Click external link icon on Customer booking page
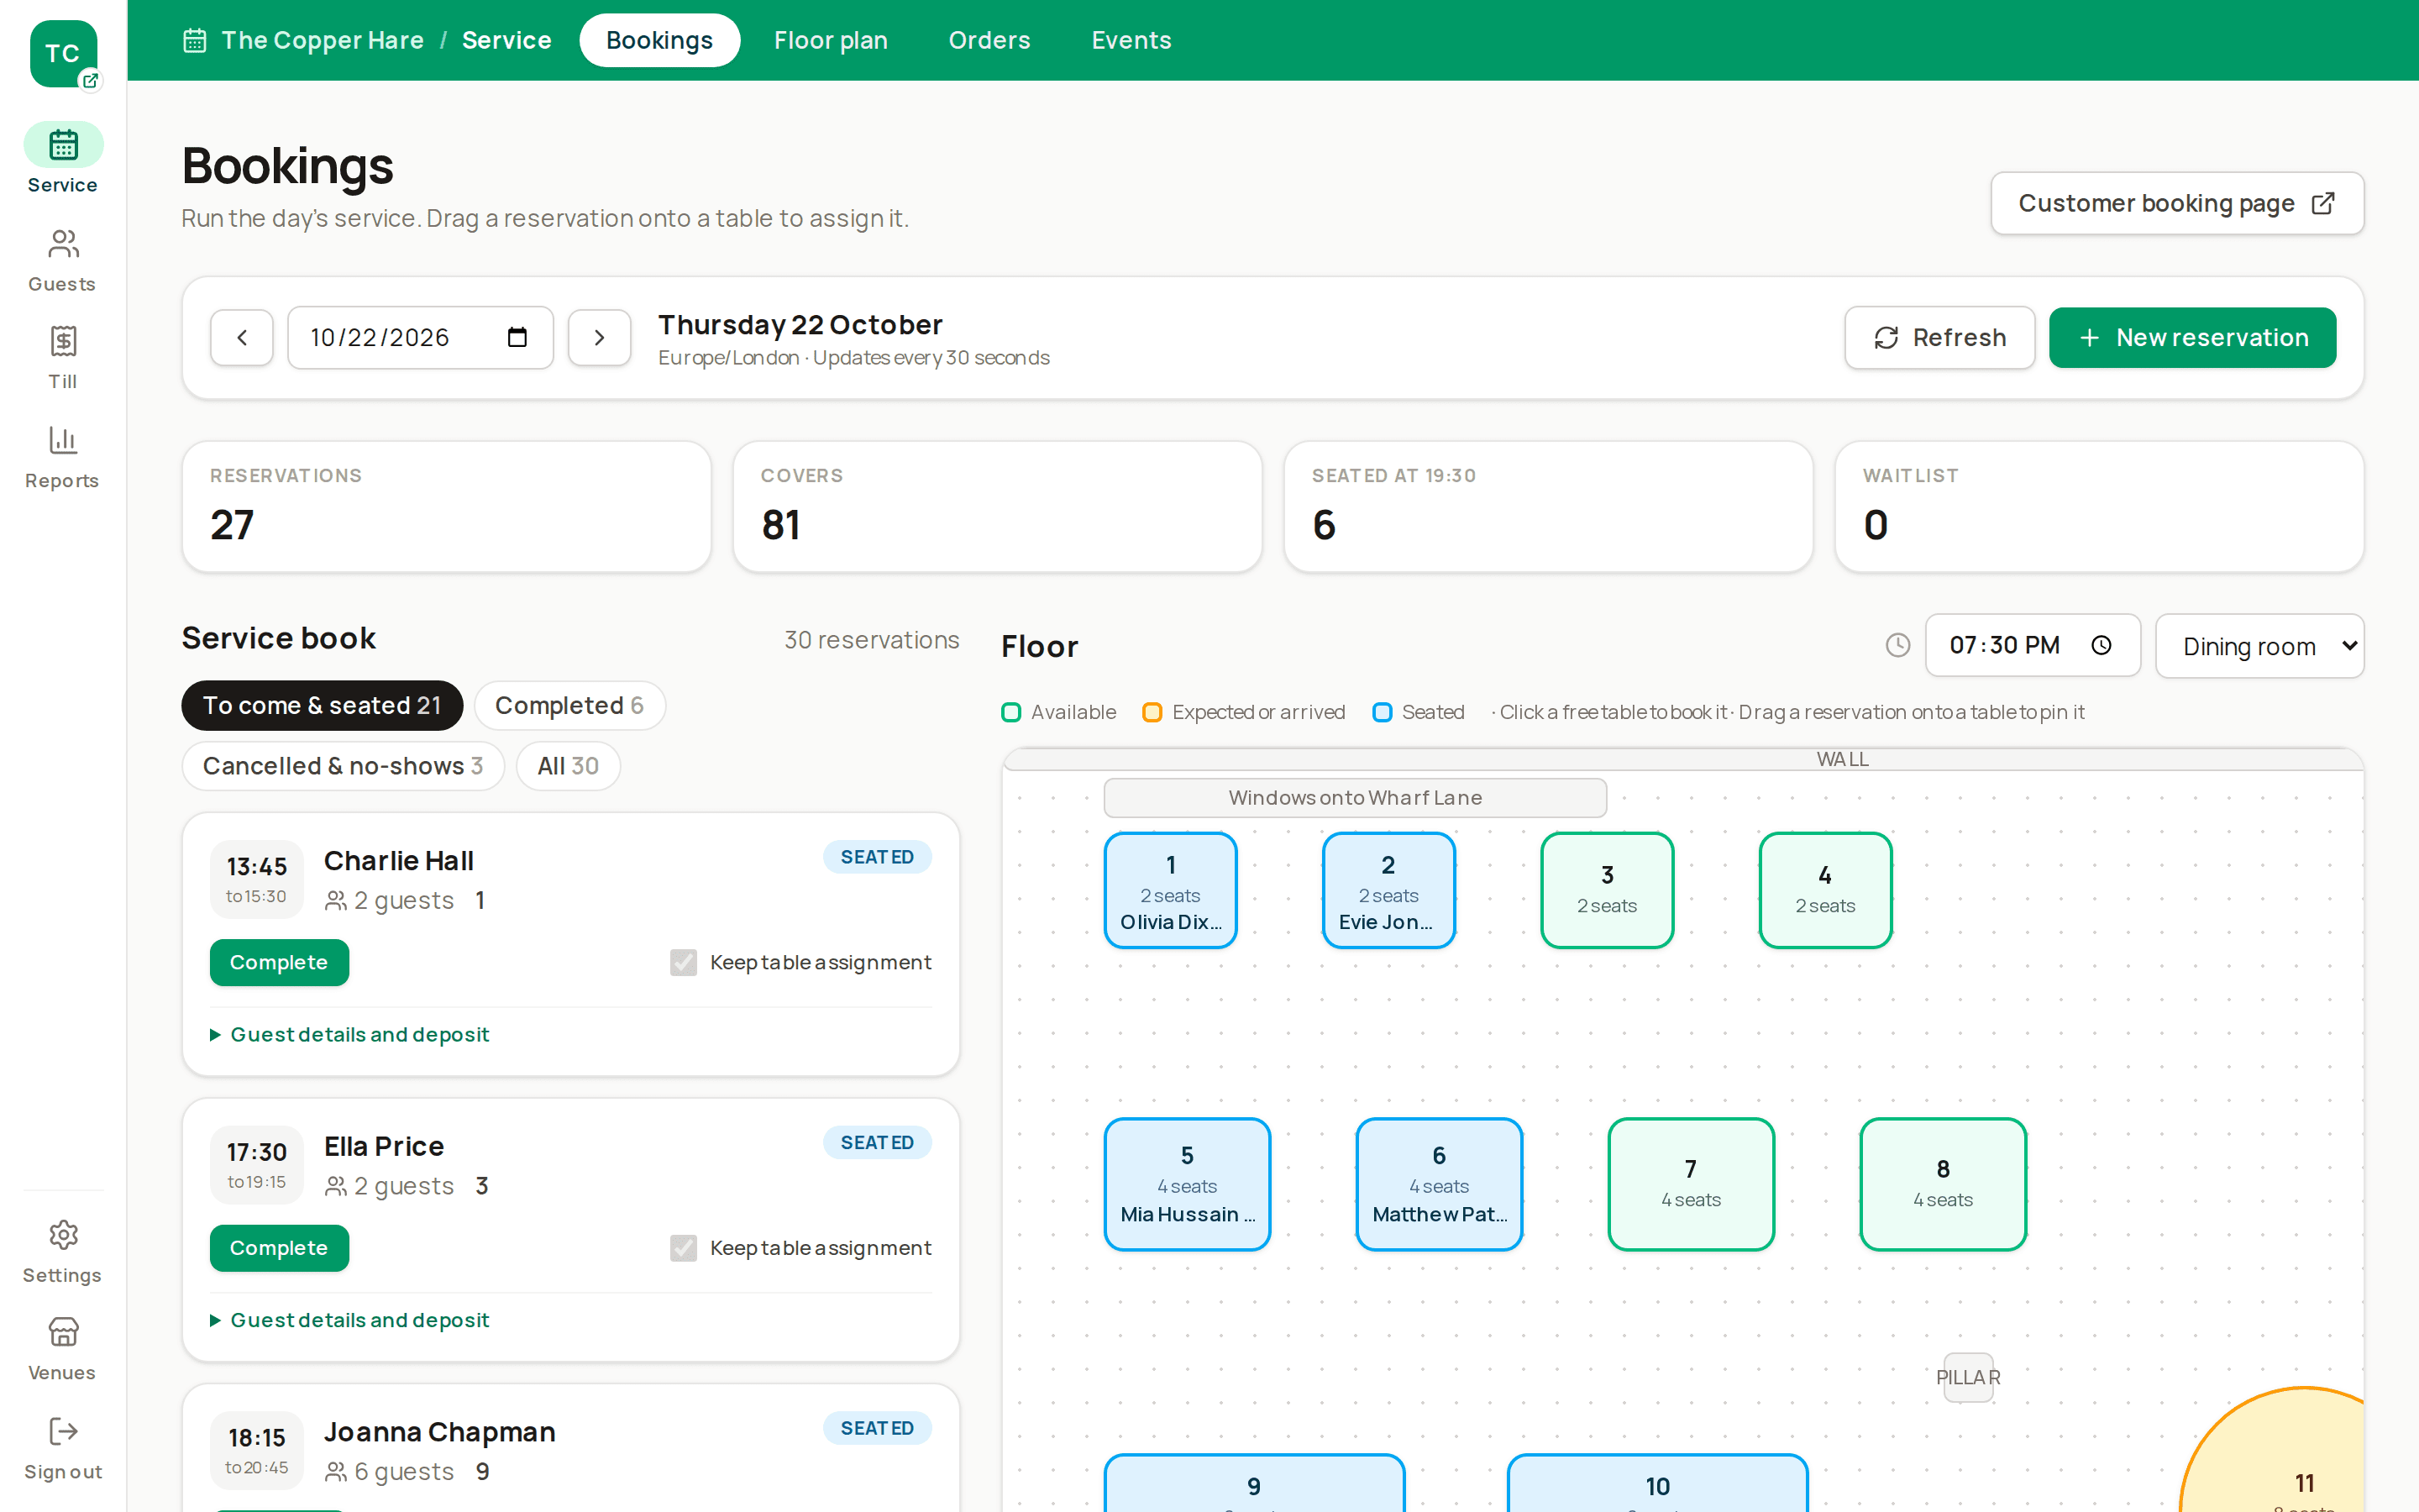This screenshot has width=2419, height=1512. (2323, 204)
